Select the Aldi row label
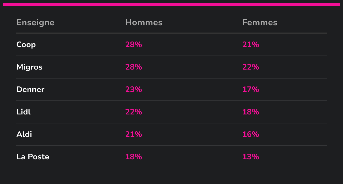The image size is (343, 184). coord(24,134)
